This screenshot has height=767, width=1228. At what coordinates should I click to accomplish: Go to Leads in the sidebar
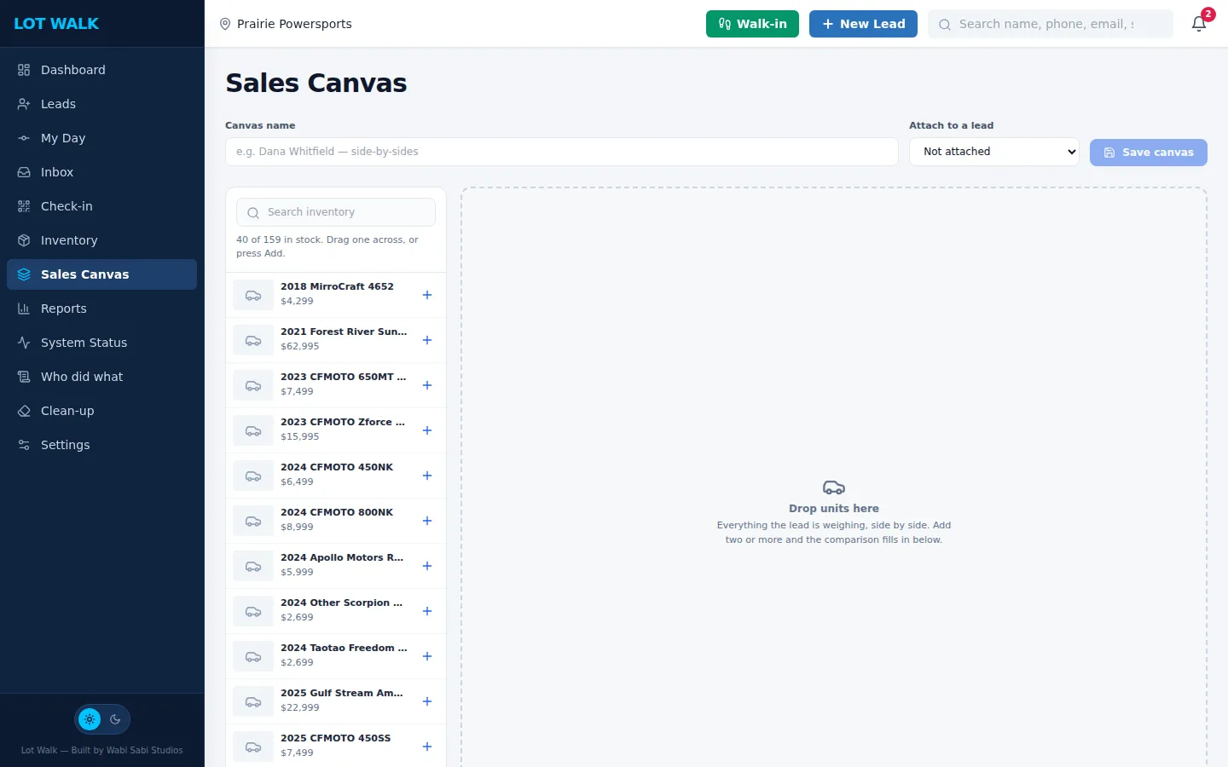coord(101,104)
